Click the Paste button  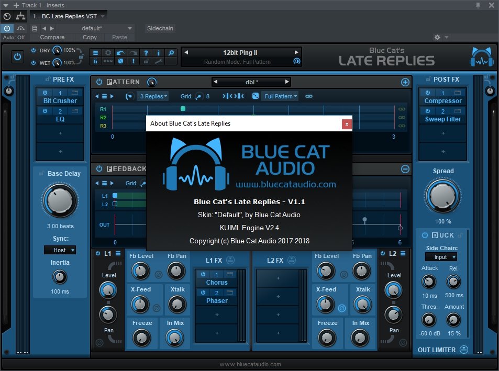click(119, 37)
